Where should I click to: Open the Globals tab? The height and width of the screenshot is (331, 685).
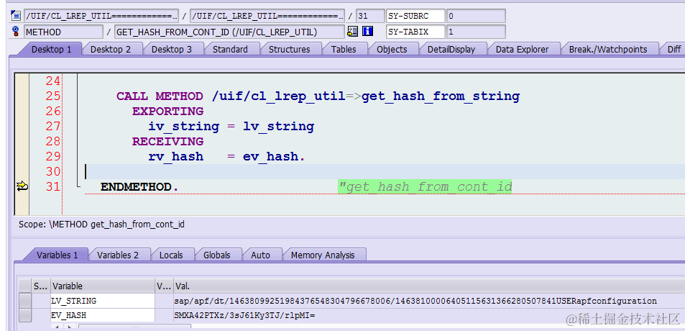click(x=216, y=255)
